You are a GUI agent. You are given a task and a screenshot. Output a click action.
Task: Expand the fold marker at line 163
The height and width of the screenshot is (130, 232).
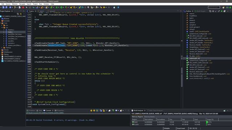click(x=31, y=102)
